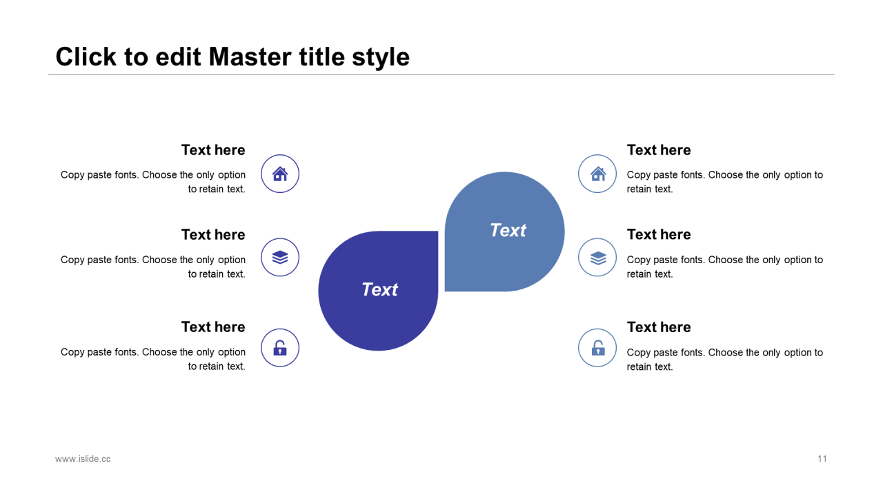Select the 'Copy paste fonts' paragraph beside indigo padlock icon
Viewport: 883px width, 496px height.
click(x=153, y=359)
